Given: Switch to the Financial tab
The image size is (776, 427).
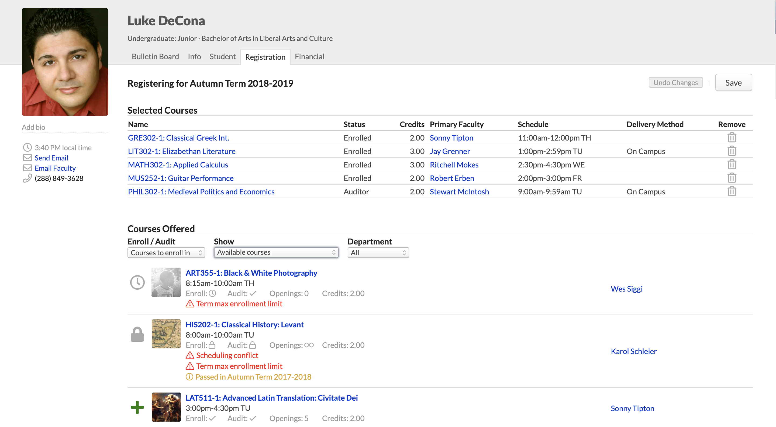Looking at the screenshot, I should point(309,57).
